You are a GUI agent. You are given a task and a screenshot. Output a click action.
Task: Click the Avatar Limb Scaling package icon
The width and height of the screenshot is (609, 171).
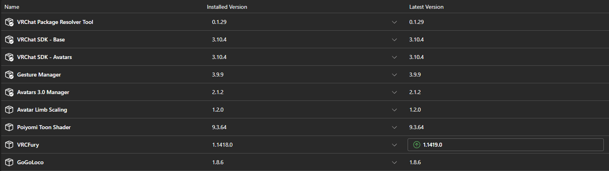(9, 110)
